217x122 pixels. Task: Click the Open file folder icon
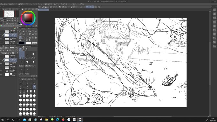pyautogui.click(x=46, y=7)
